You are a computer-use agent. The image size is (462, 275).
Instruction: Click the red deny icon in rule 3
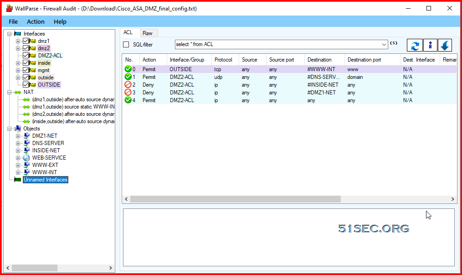tap(128, 93)
